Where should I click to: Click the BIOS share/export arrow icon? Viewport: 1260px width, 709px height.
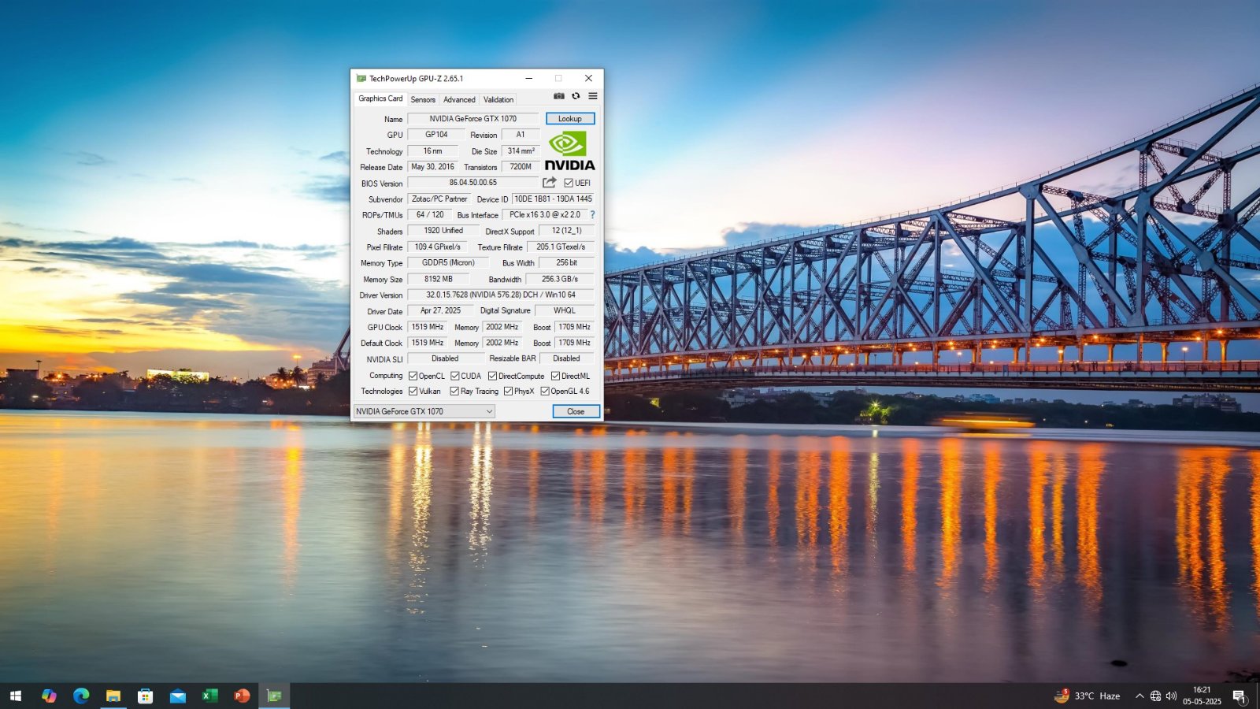[550, 183]
